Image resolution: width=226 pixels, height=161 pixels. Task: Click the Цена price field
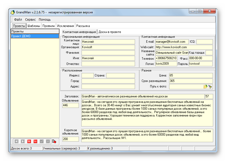tap(191, 75)
